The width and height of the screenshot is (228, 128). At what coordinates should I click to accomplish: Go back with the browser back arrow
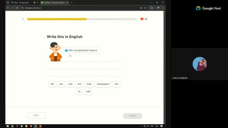[8, 8]
